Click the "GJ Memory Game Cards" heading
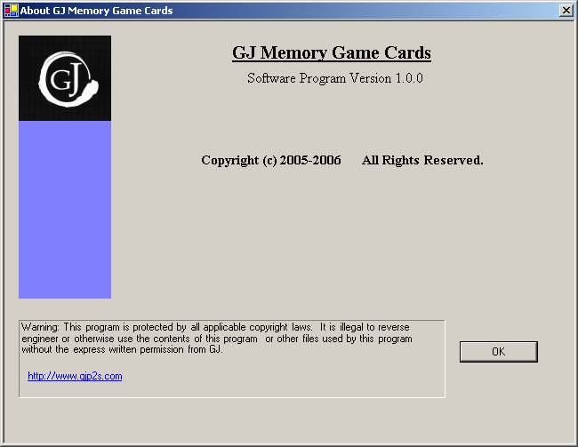 pyautogui.click(x=331, y=53)
